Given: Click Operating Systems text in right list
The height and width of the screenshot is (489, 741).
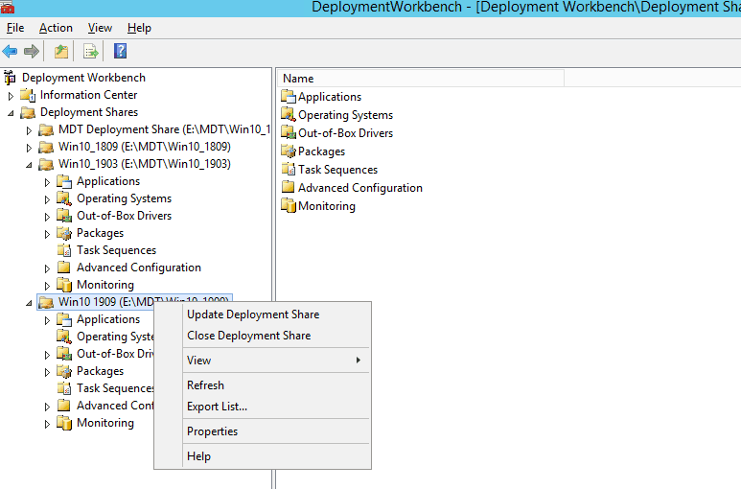Looking at the screenshot, I should pyautogui.click(x=345, y=115).
